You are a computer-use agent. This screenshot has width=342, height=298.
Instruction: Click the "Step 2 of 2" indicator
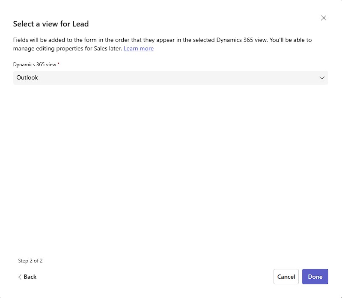pyautogui.click(x=30, y=261)
